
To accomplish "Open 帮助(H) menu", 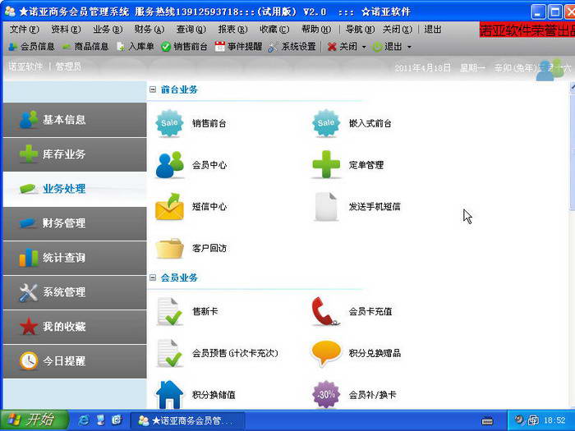I will [x=316, y=29].
